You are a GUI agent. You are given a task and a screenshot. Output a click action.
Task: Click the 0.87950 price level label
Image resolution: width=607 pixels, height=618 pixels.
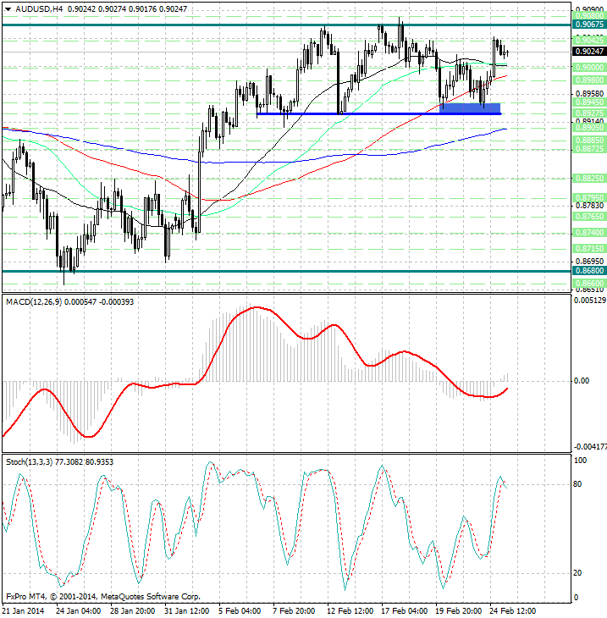tap(589, 197)
